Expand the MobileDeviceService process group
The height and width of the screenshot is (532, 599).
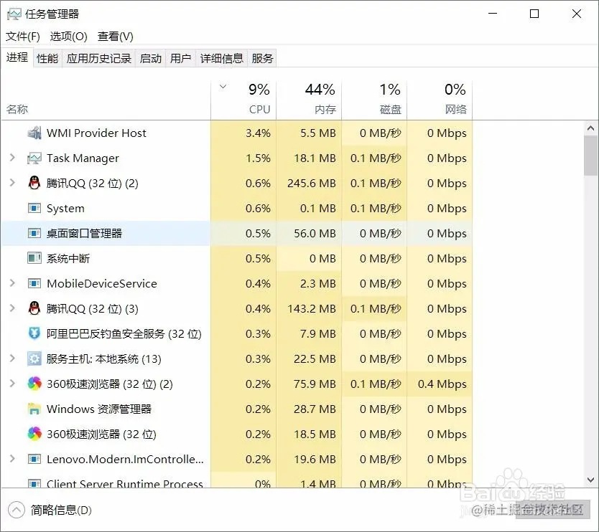pyautogui.click(x=12, y=283)
